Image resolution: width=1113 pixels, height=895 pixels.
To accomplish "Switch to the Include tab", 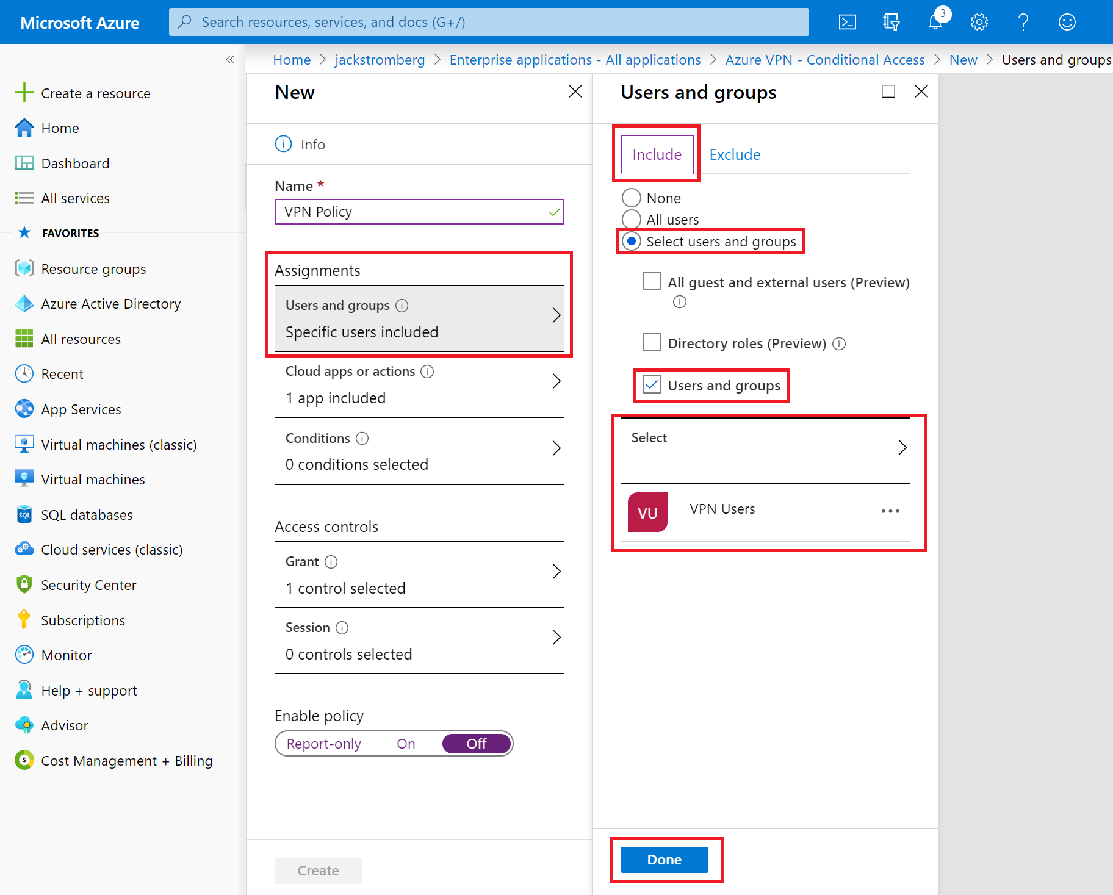I will point(657,154).
